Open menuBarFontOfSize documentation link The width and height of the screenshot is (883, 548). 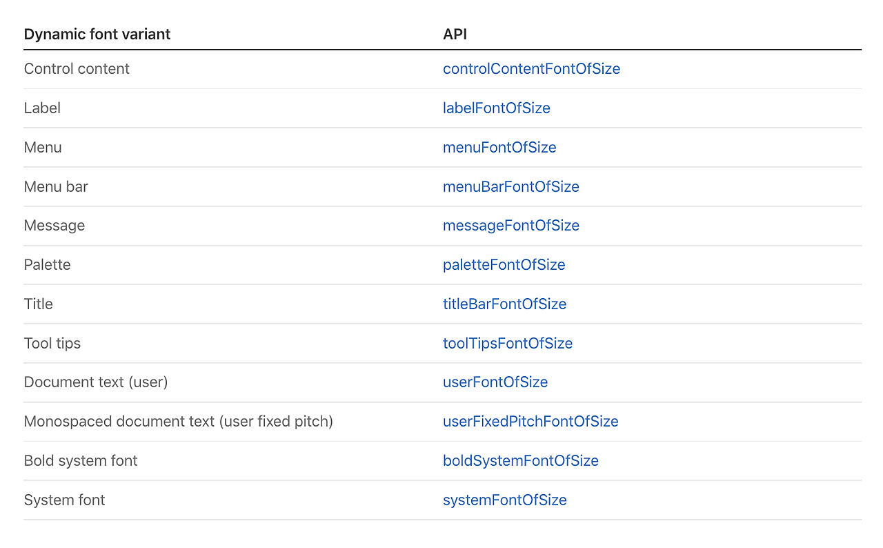click(510, 187)
